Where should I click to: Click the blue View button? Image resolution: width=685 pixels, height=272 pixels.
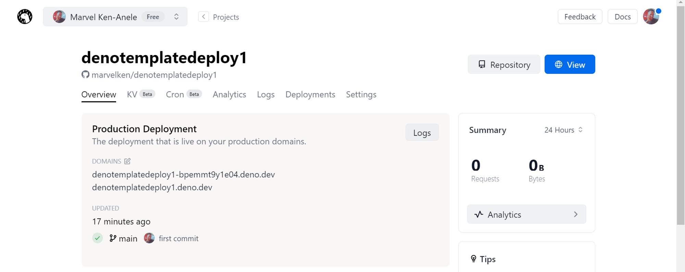tap(570, 64)
